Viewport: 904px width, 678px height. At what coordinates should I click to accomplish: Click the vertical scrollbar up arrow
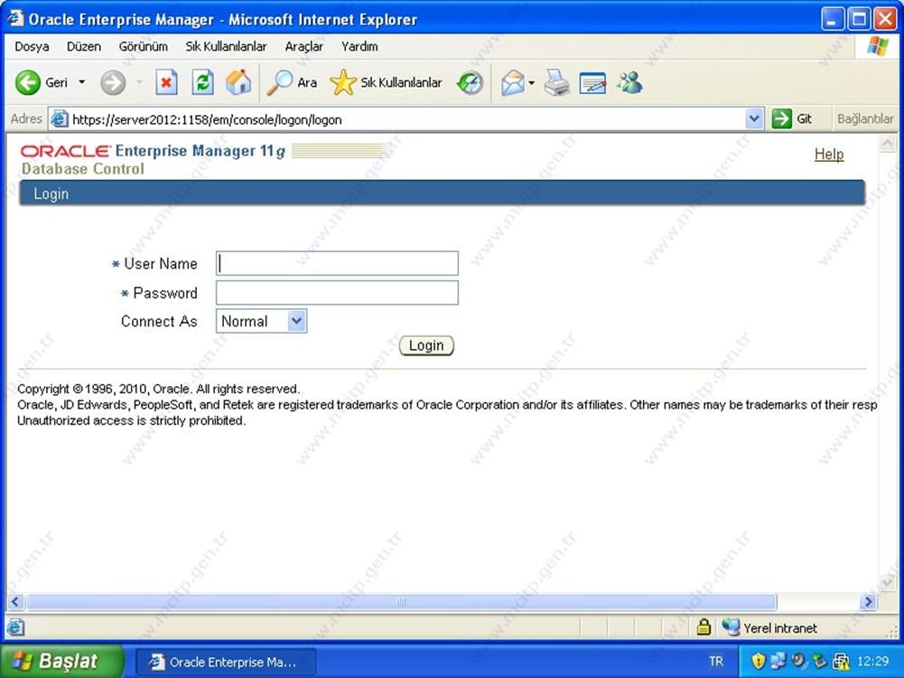pyautogui.click(x=887, y=143)
